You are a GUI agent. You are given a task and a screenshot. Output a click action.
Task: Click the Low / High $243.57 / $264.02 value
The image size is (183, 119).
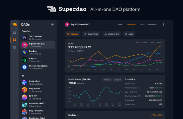coord(155,92)
